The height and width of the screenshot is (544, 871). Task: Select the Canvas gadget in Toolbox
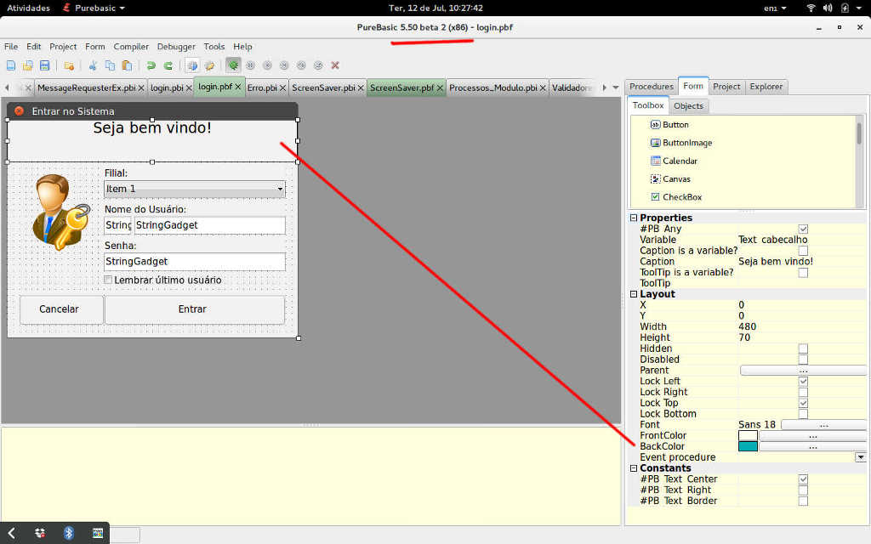pyautogui.click(x=676, y=179)
